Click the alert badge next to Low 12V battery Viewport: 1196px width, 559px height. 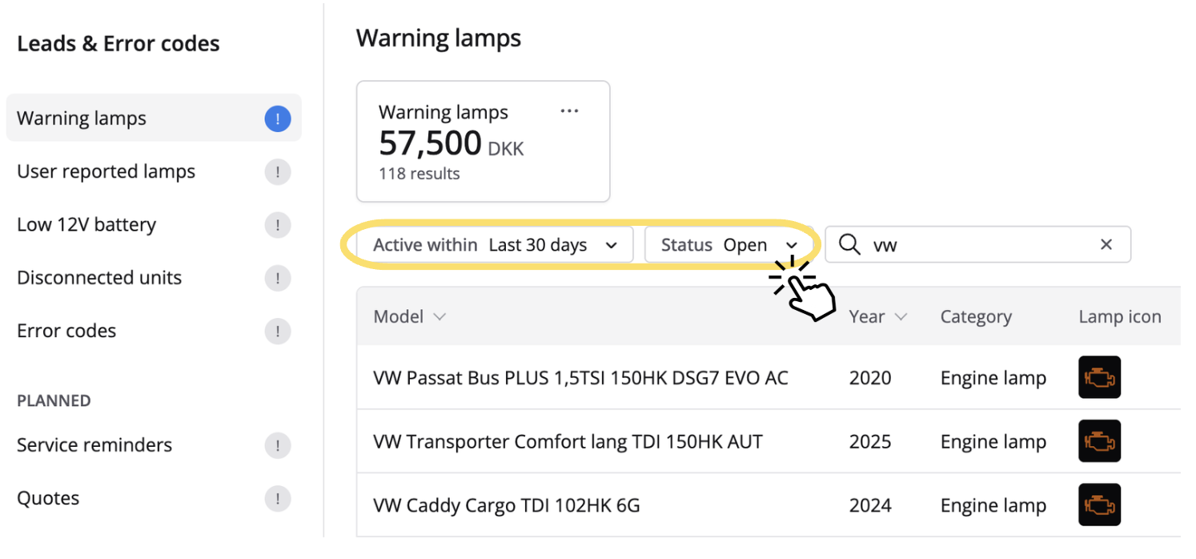click(x=278, y=225)
